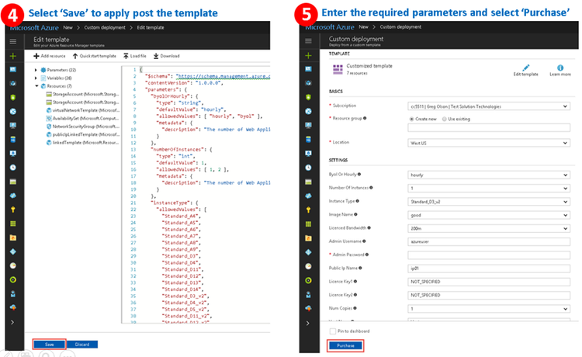582x357 pixels.
Task: Click Edit template pencil icon
Action: (x=525, y=69)
